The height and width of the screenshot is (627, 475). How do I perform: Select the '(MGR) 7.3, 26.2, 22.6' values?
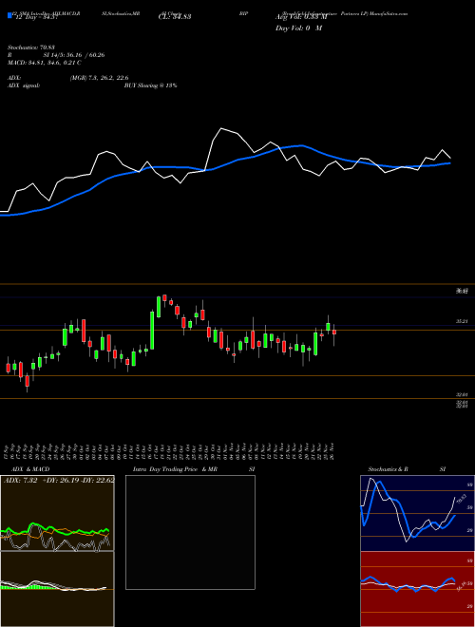(99, 78)
